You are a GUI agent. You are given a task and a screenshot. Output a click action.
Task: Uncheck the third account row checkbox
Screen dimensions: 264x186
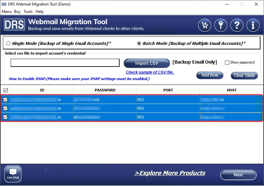pyautogui.click(x=5, y=117)
